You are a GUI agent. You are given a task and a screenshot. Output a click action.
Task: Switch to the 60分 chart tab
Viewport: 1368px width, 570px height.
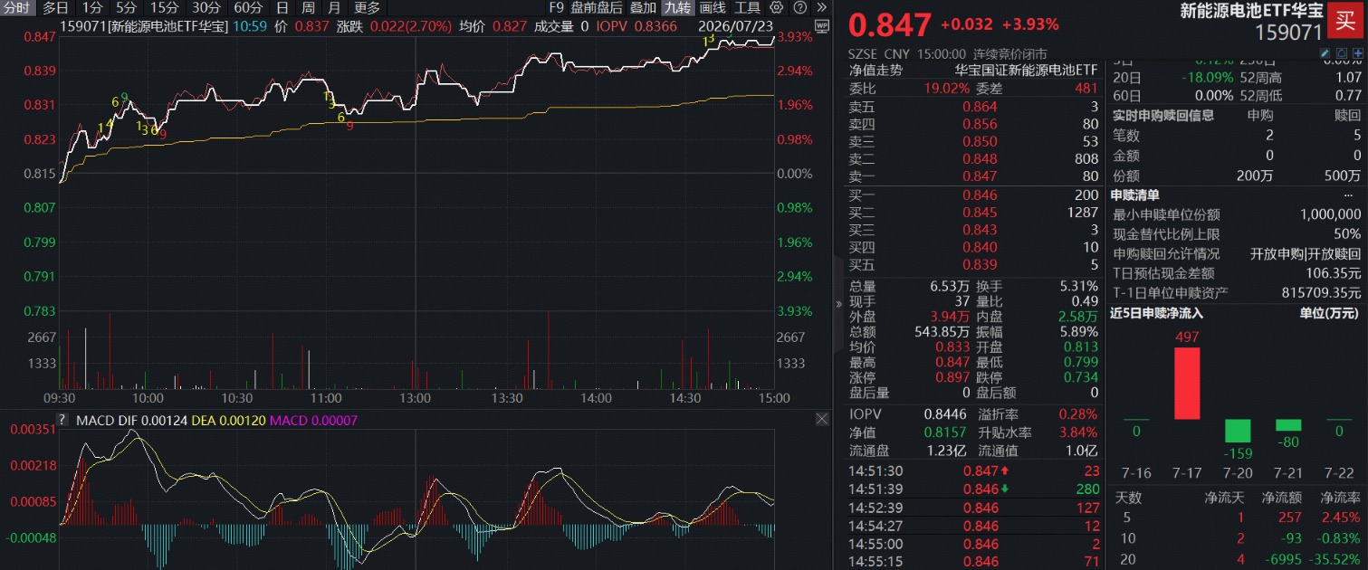pos(248,7)
